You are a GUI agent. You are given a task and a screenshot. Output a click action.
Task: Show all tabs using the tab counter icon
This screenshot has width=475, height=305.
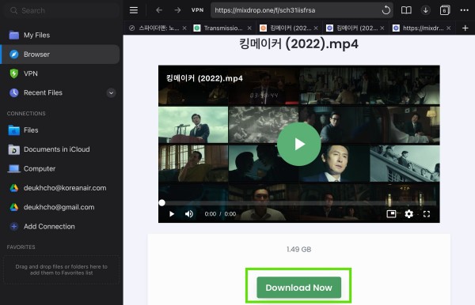pyautogui.click(x=445, y=10)
